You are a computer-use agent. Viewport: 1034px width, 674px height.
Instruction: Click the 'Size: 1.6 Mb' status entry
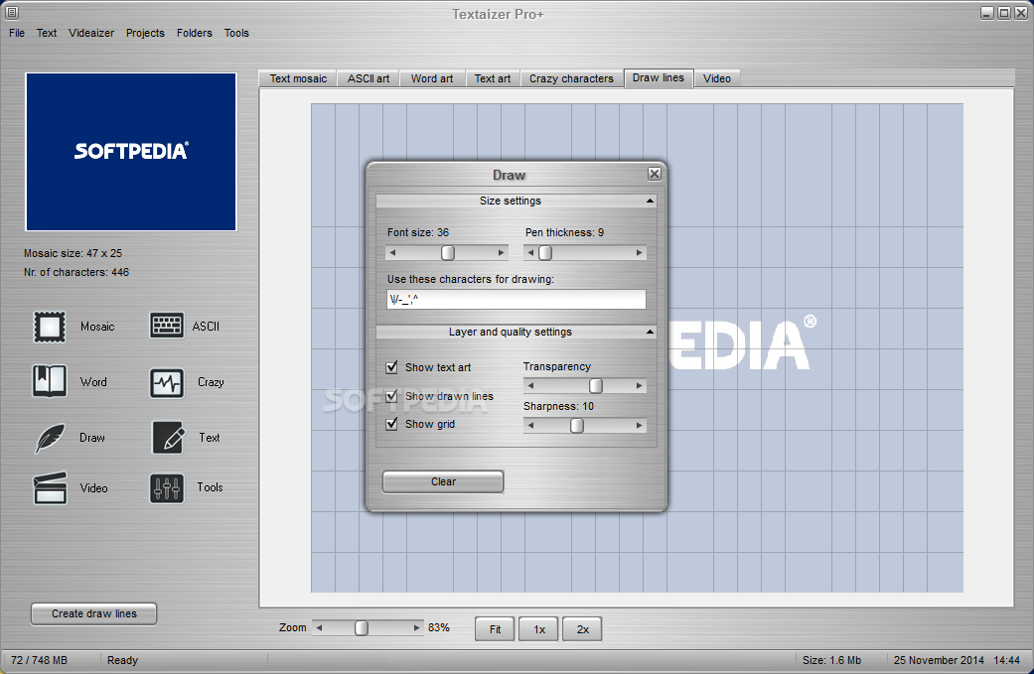click(831, 660)
